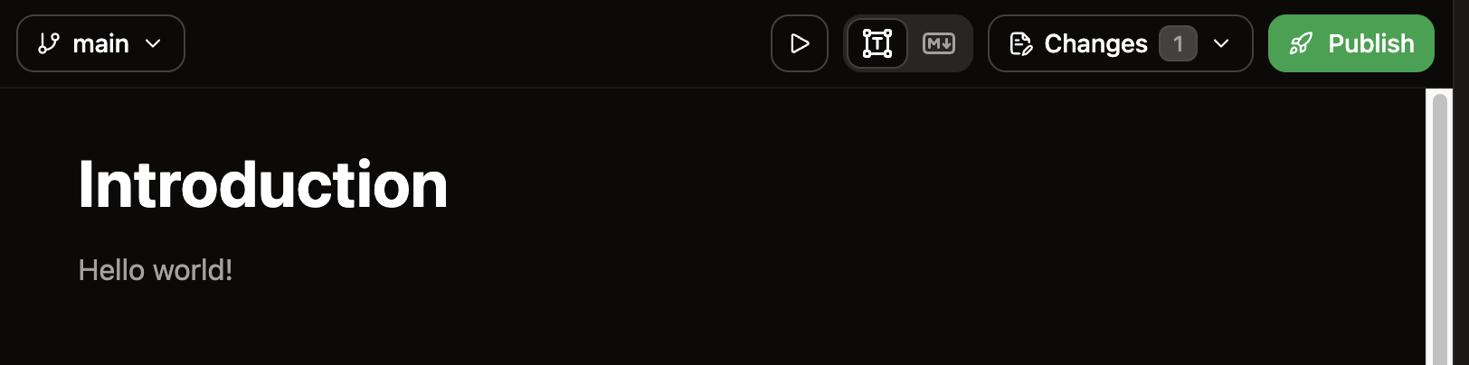The height and width of the screenshot is (365, 1469).
Task: Click the changes count badge
Action: (x=1178, y=43)
